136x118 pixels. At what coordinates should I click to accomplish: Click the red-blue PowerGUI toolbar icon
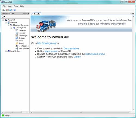click(7, 10)
